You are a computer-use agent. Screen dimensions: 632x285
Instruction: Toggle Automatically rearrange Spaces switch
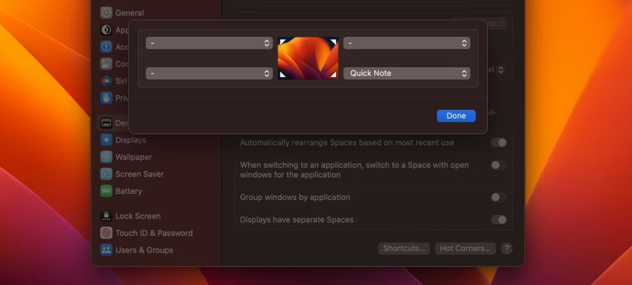pos(499,143)
